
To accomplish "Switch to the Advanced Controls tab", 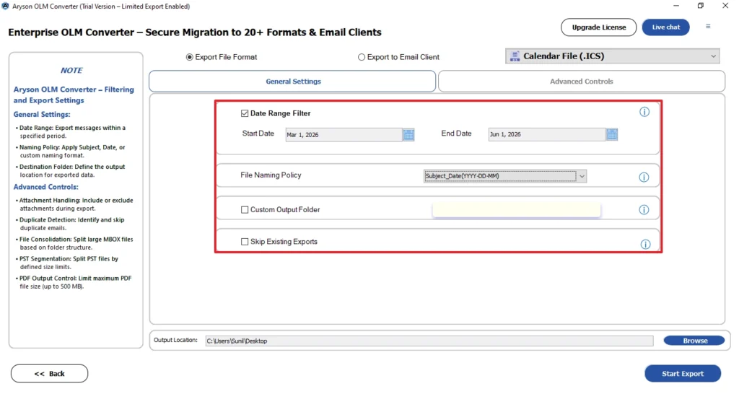I will (582, 82).
